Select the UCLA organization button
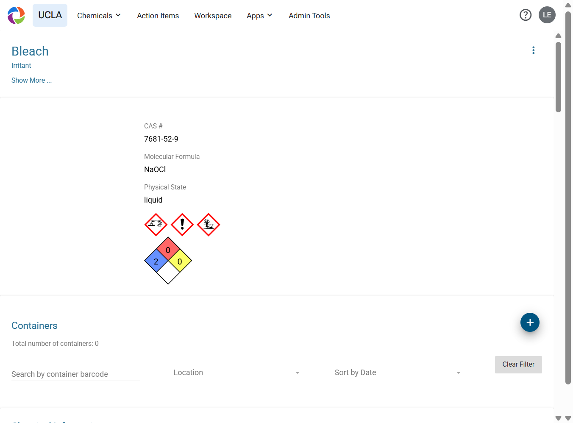 tap(50, 15)
